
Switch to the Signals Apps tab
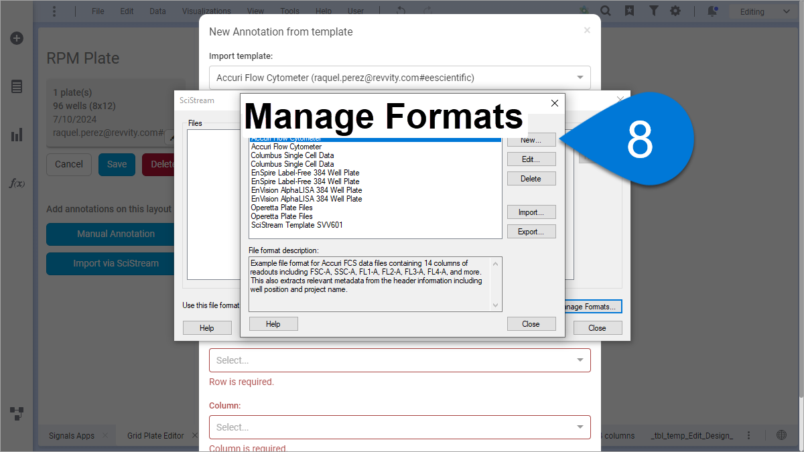pyautogui.click(x=72, y=435)
